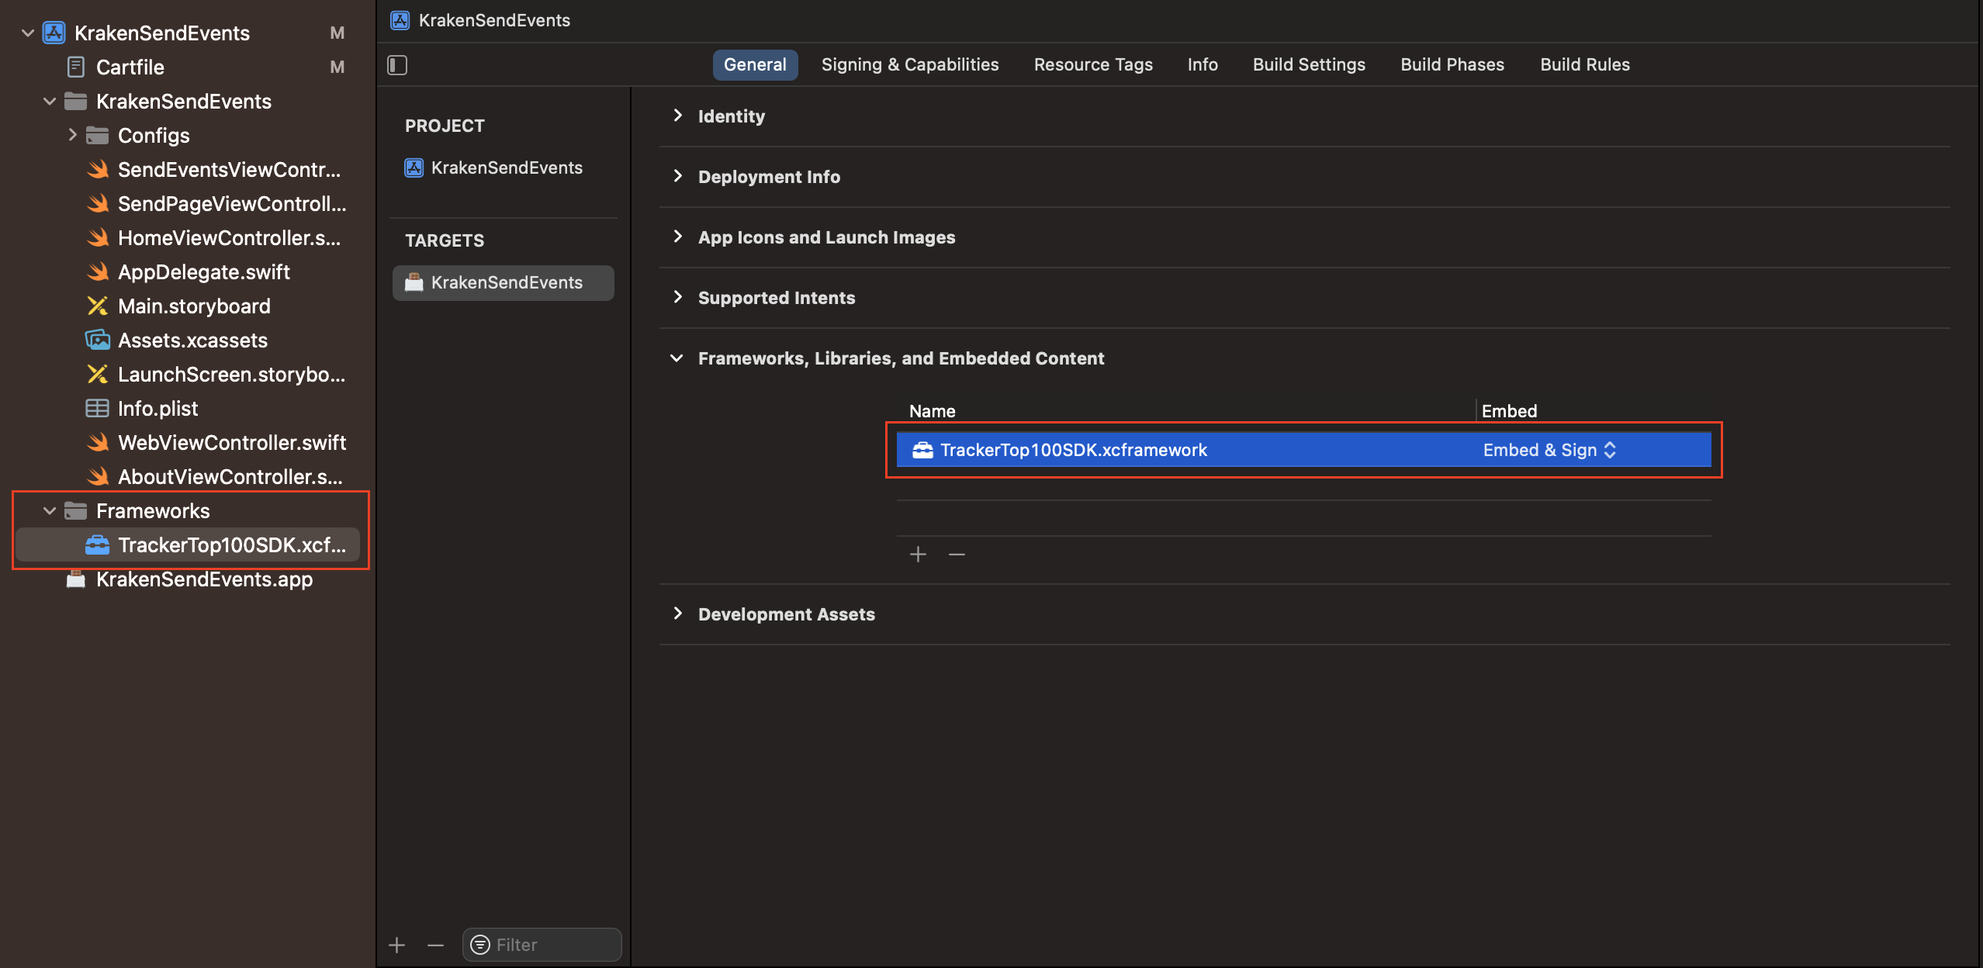Select KrakenSendEvents under PROJECT
The width and height of the screenshot is (1983, 968).
click(506, 168)
